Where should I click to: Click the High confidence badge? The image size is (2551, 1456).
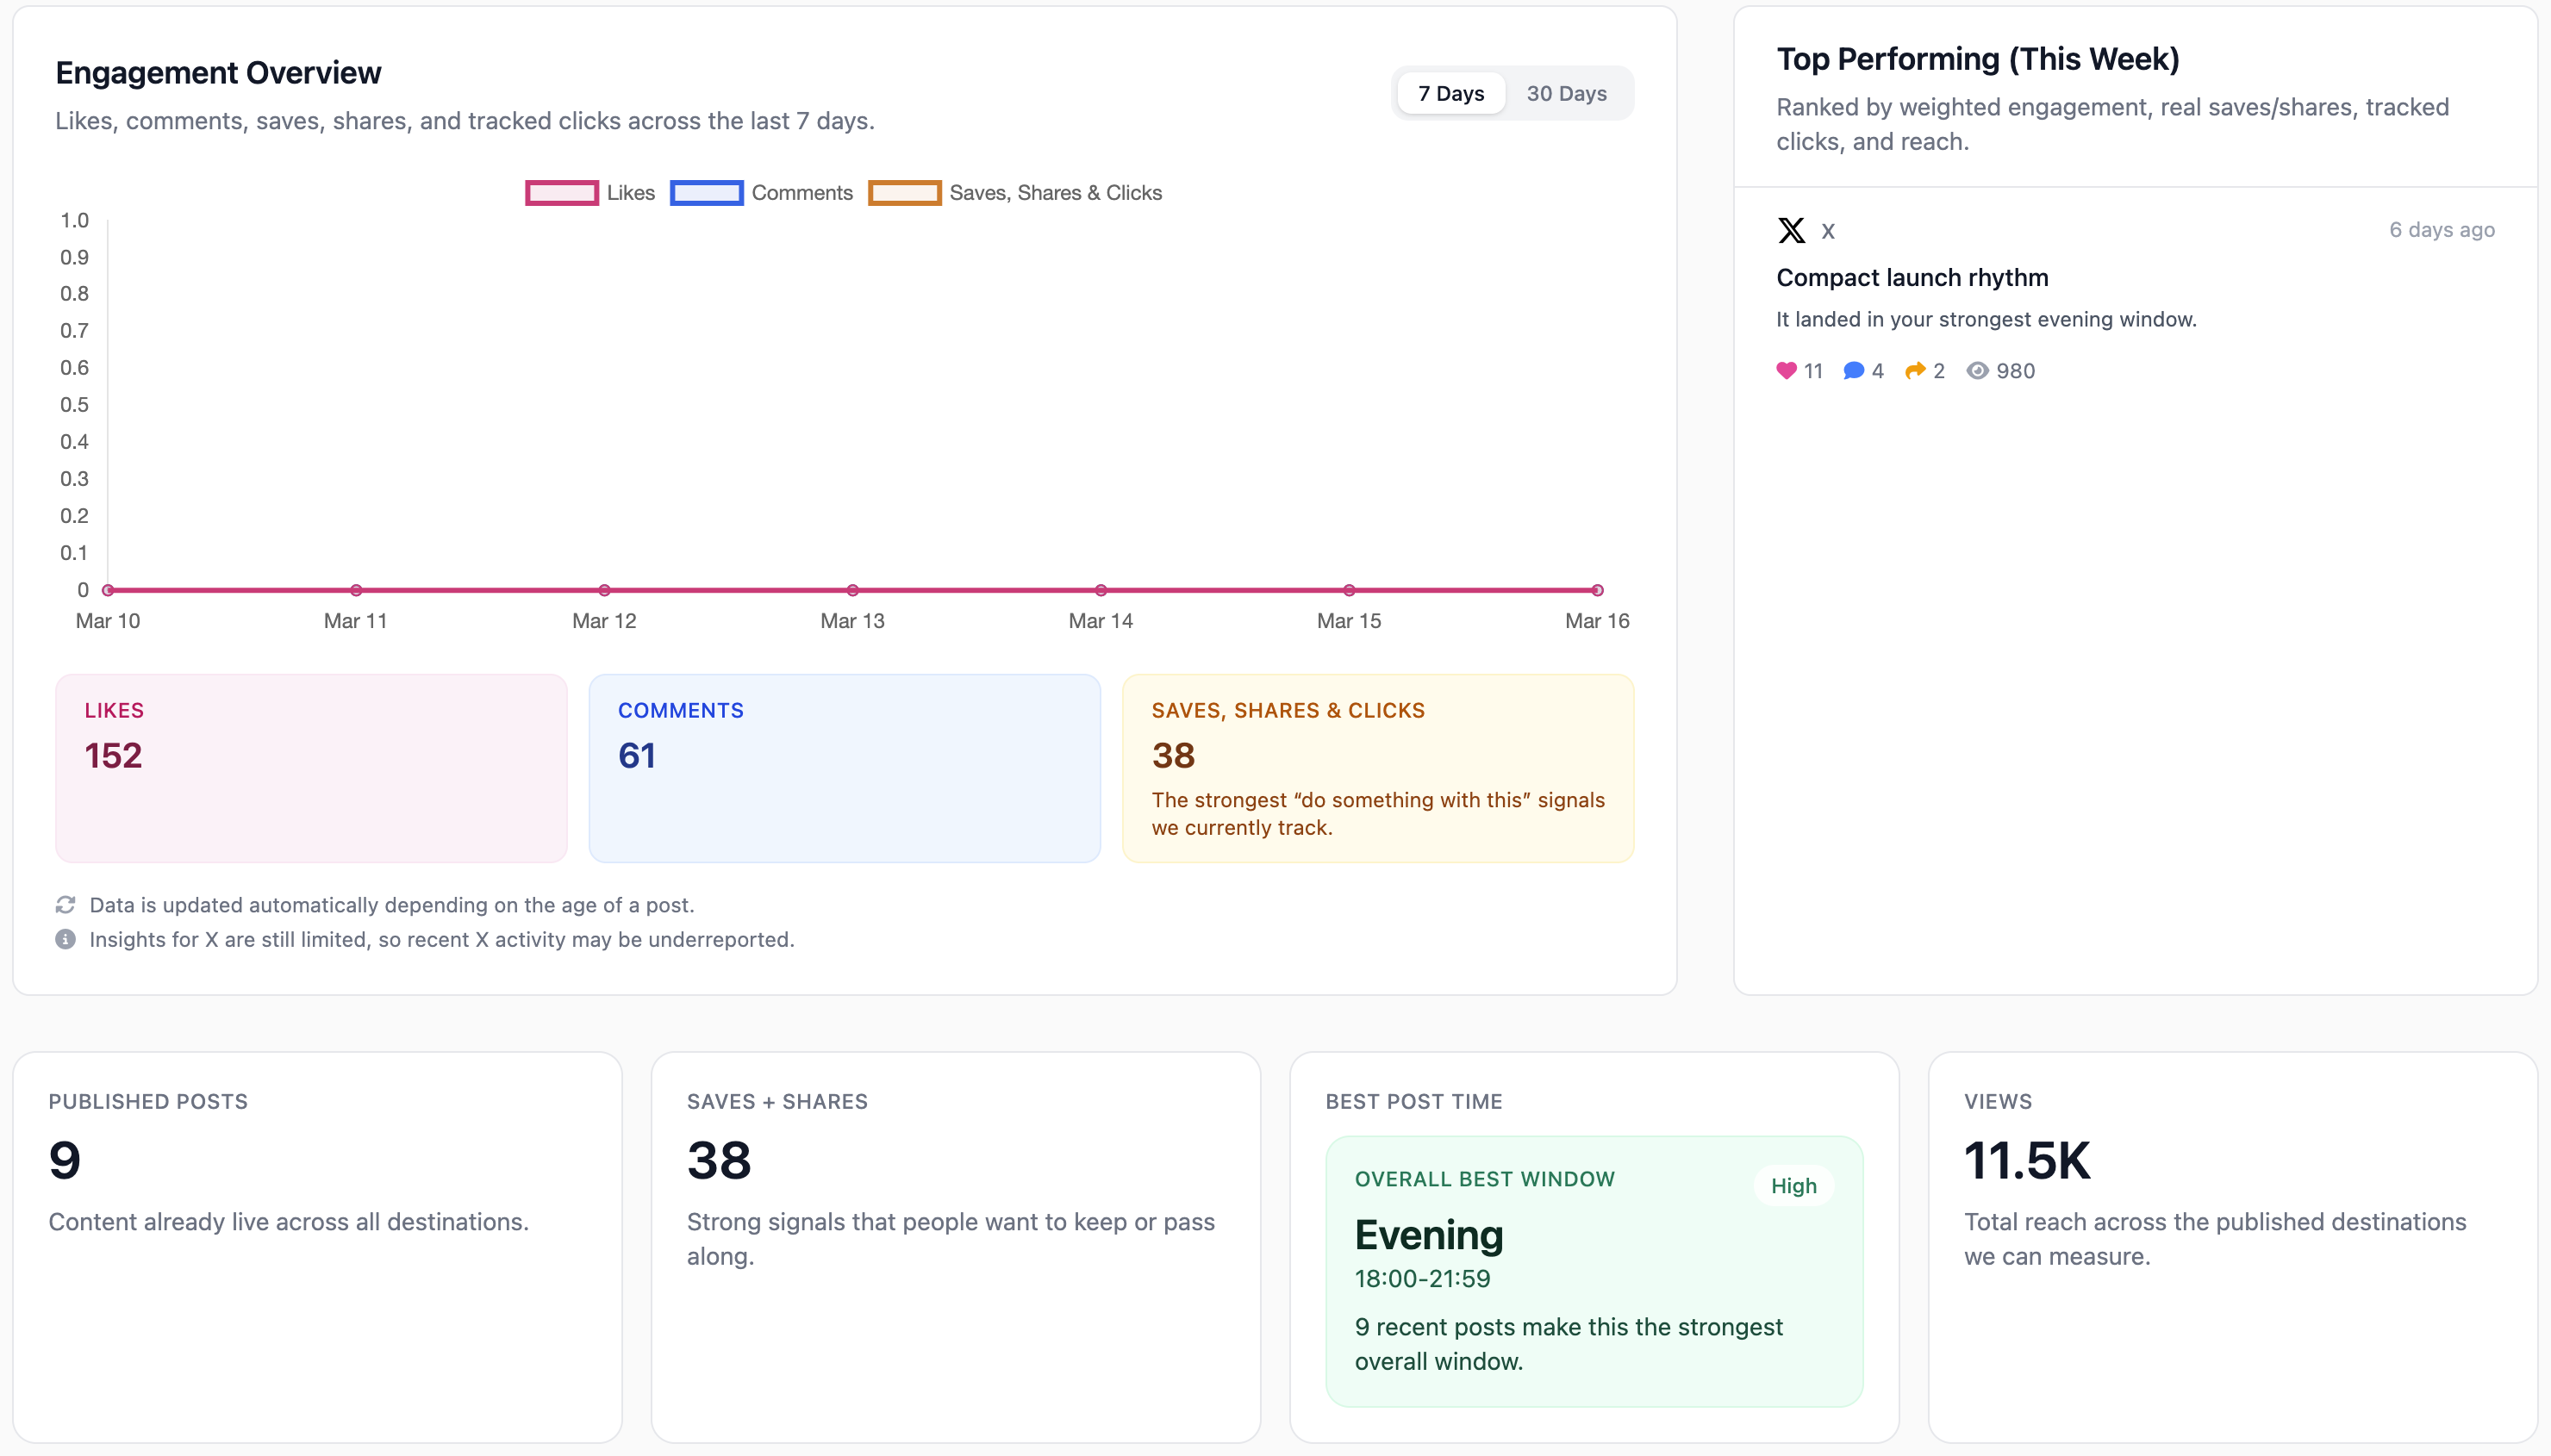coord(1793,1186)
